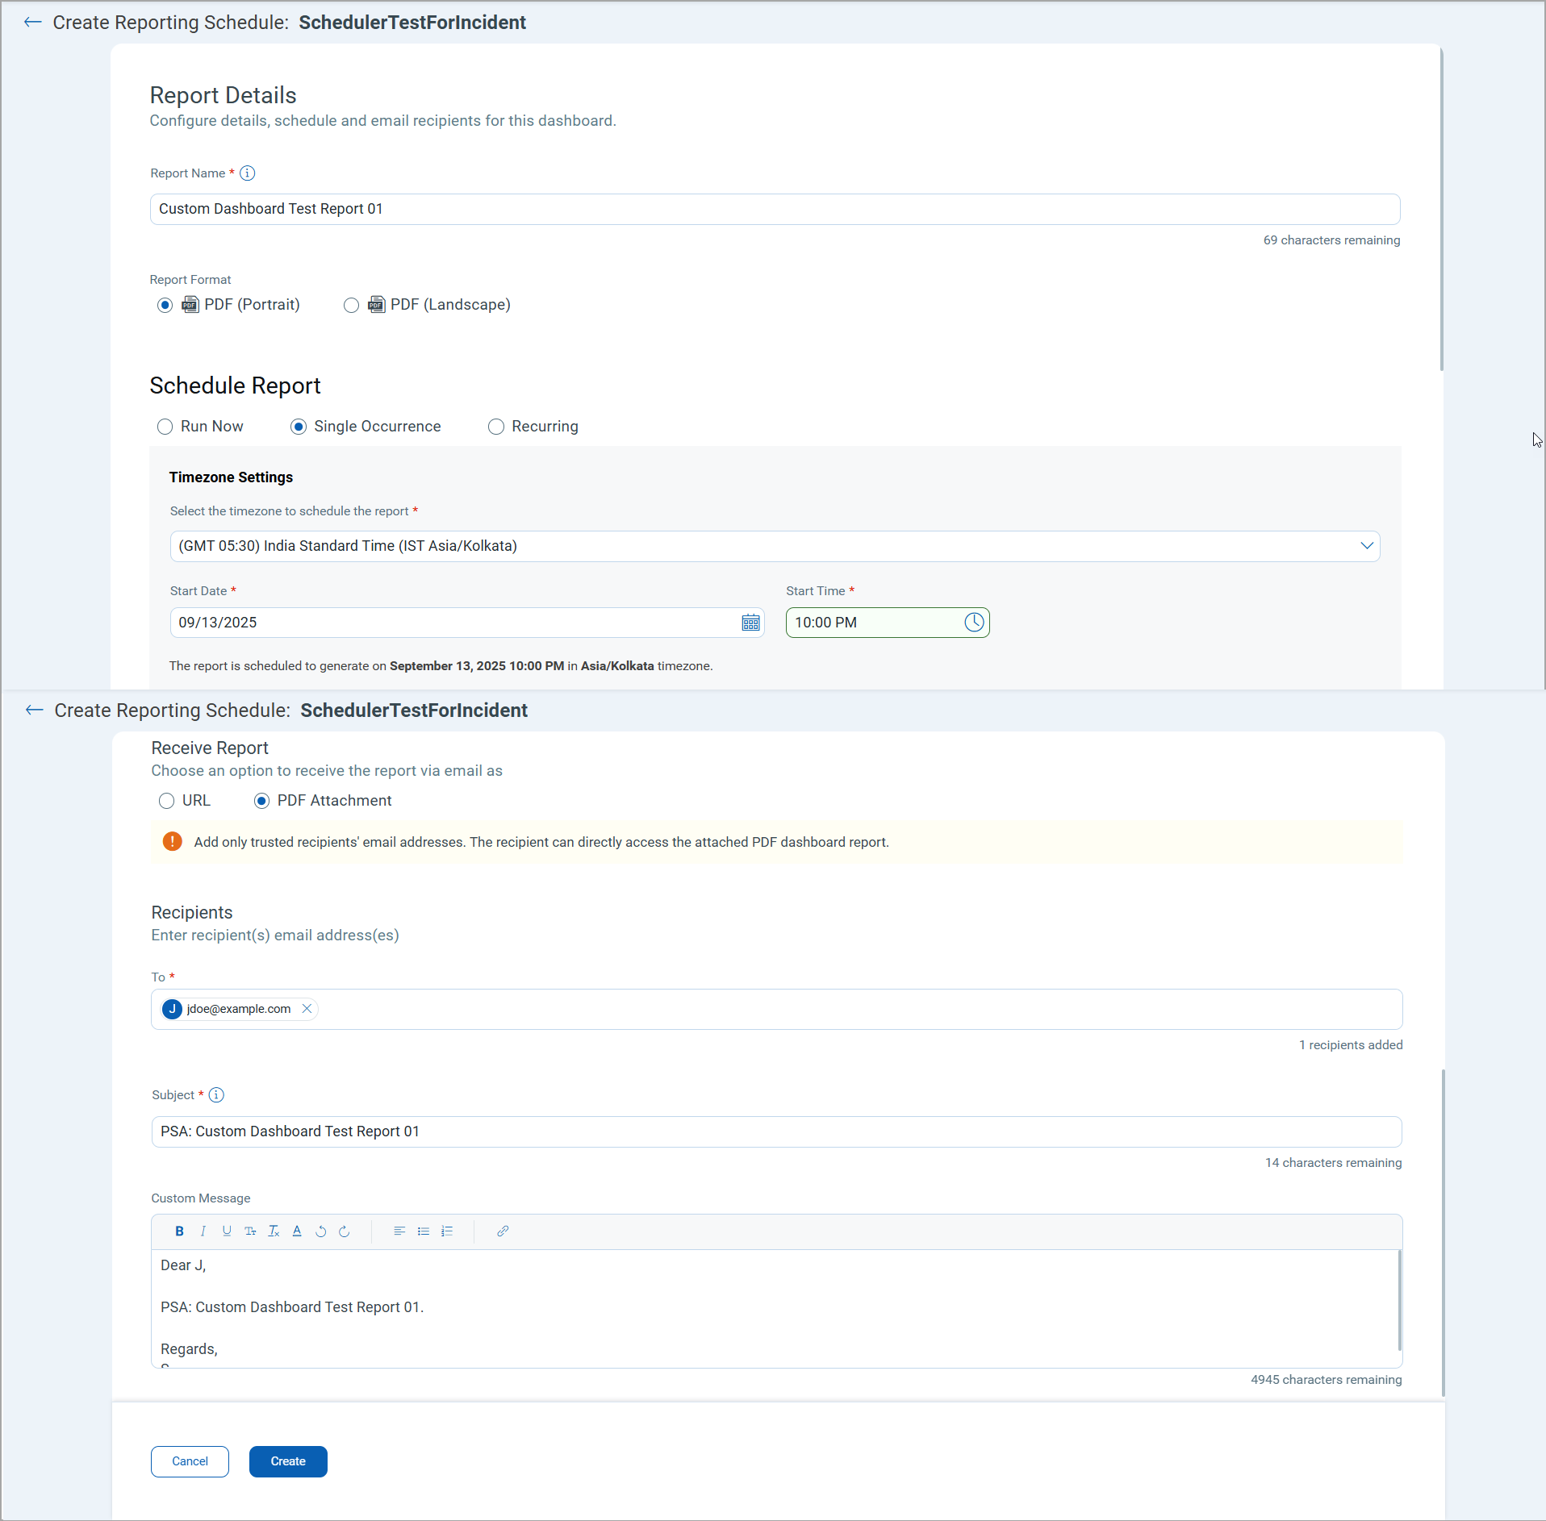Viewport: 1546px width, 1521px height.
Task: Select PDF (Landscape) report format
Action: 351,305
